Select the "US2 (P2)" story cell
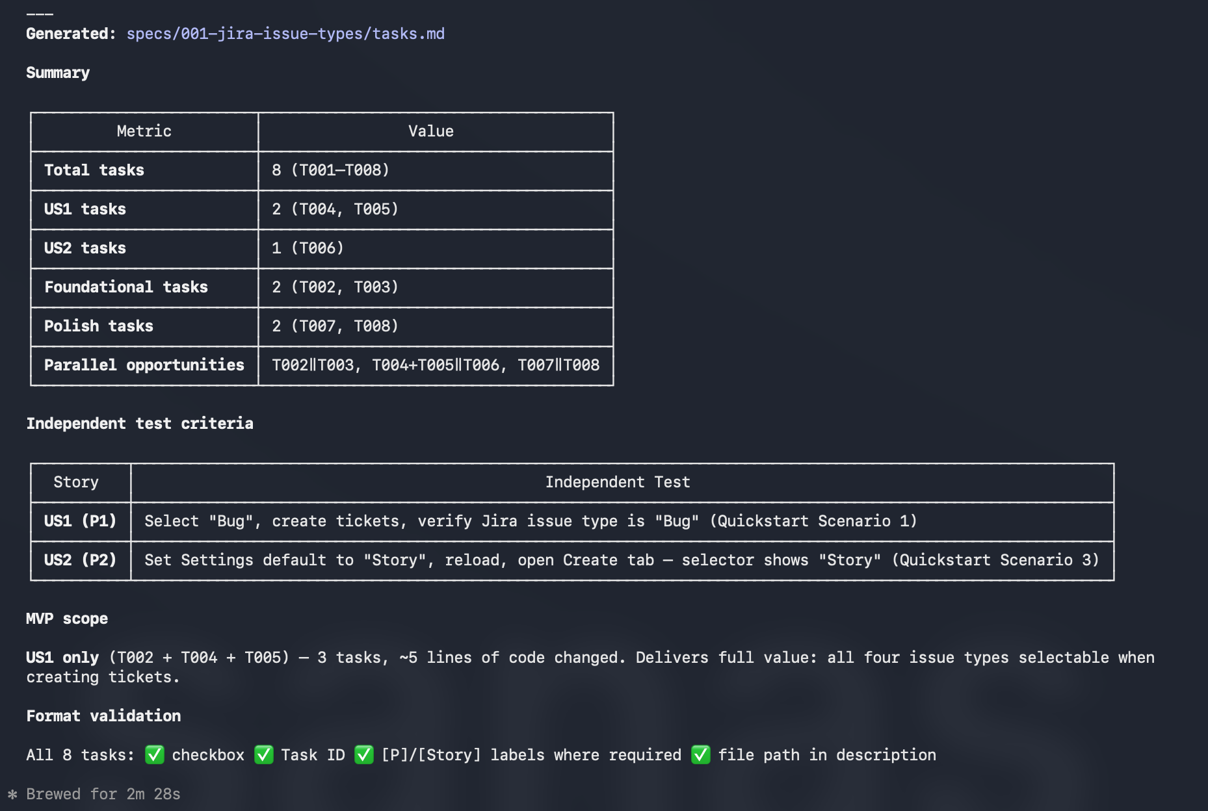 [80, 560]
